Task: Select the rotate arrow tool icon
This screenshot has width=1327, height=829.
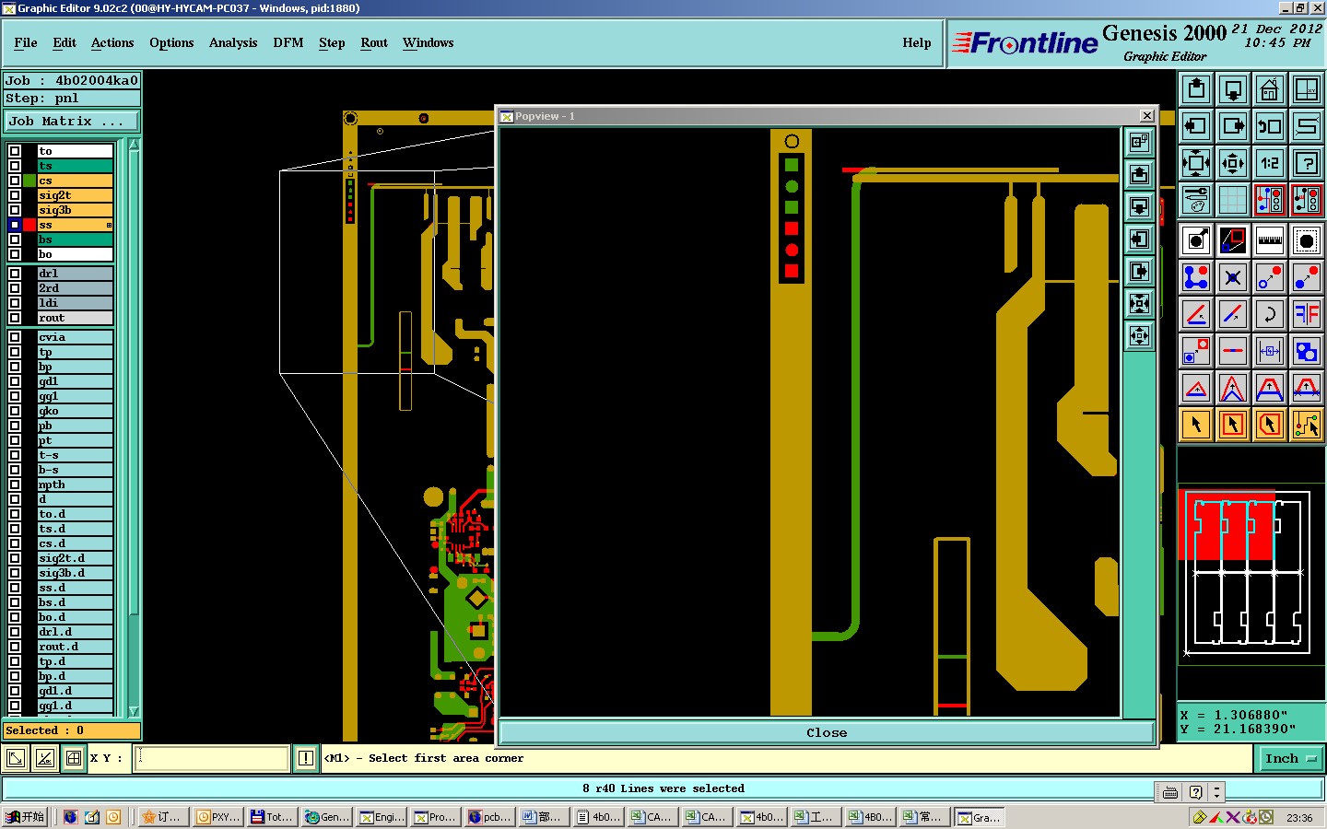Action: click(1270, 314)
